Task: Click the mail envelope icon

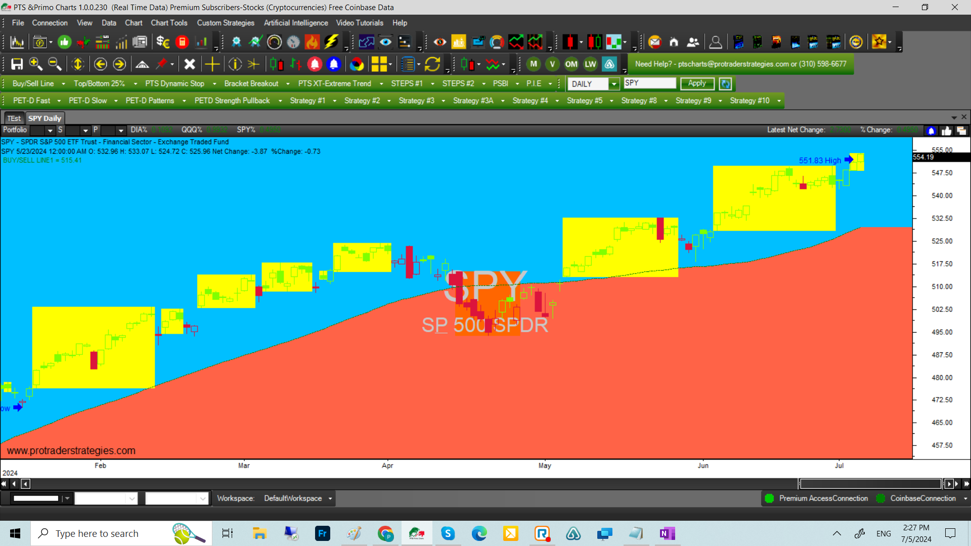Action: 655,42
